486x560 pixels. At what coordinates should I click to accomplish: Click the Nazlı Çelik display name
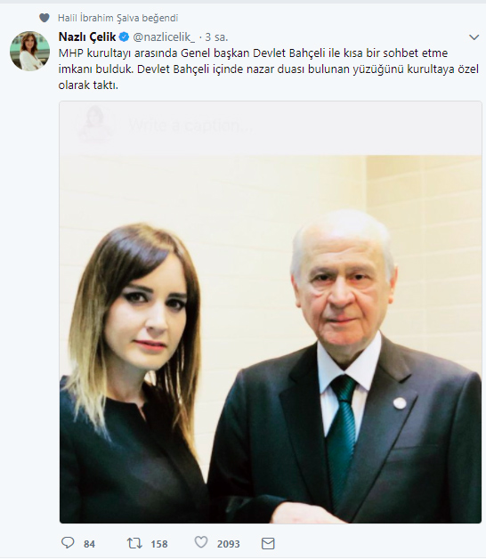(87, 37)
